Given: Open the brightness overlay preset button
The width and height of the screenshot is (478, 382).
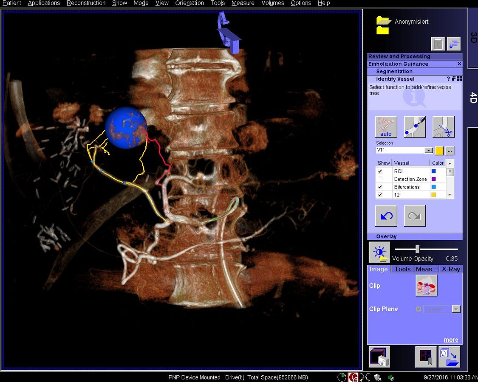Looking at the screenshot, I should (x=379, y=252).
